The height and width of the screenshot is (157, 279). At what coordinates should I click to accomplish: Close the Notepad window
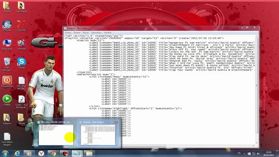(x=255, y=27)
